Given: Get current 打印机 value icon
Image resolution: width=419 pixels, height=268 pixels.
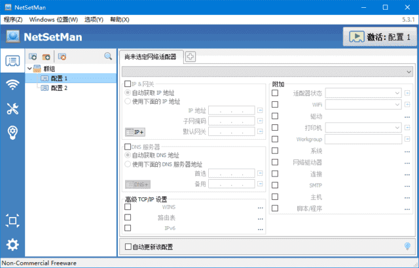Looking at the screenshot, I should tap(407, 127).
